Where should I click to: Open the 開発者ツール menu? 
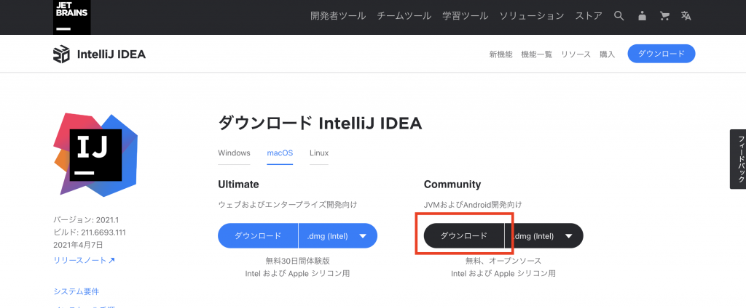tap(338, 16)
